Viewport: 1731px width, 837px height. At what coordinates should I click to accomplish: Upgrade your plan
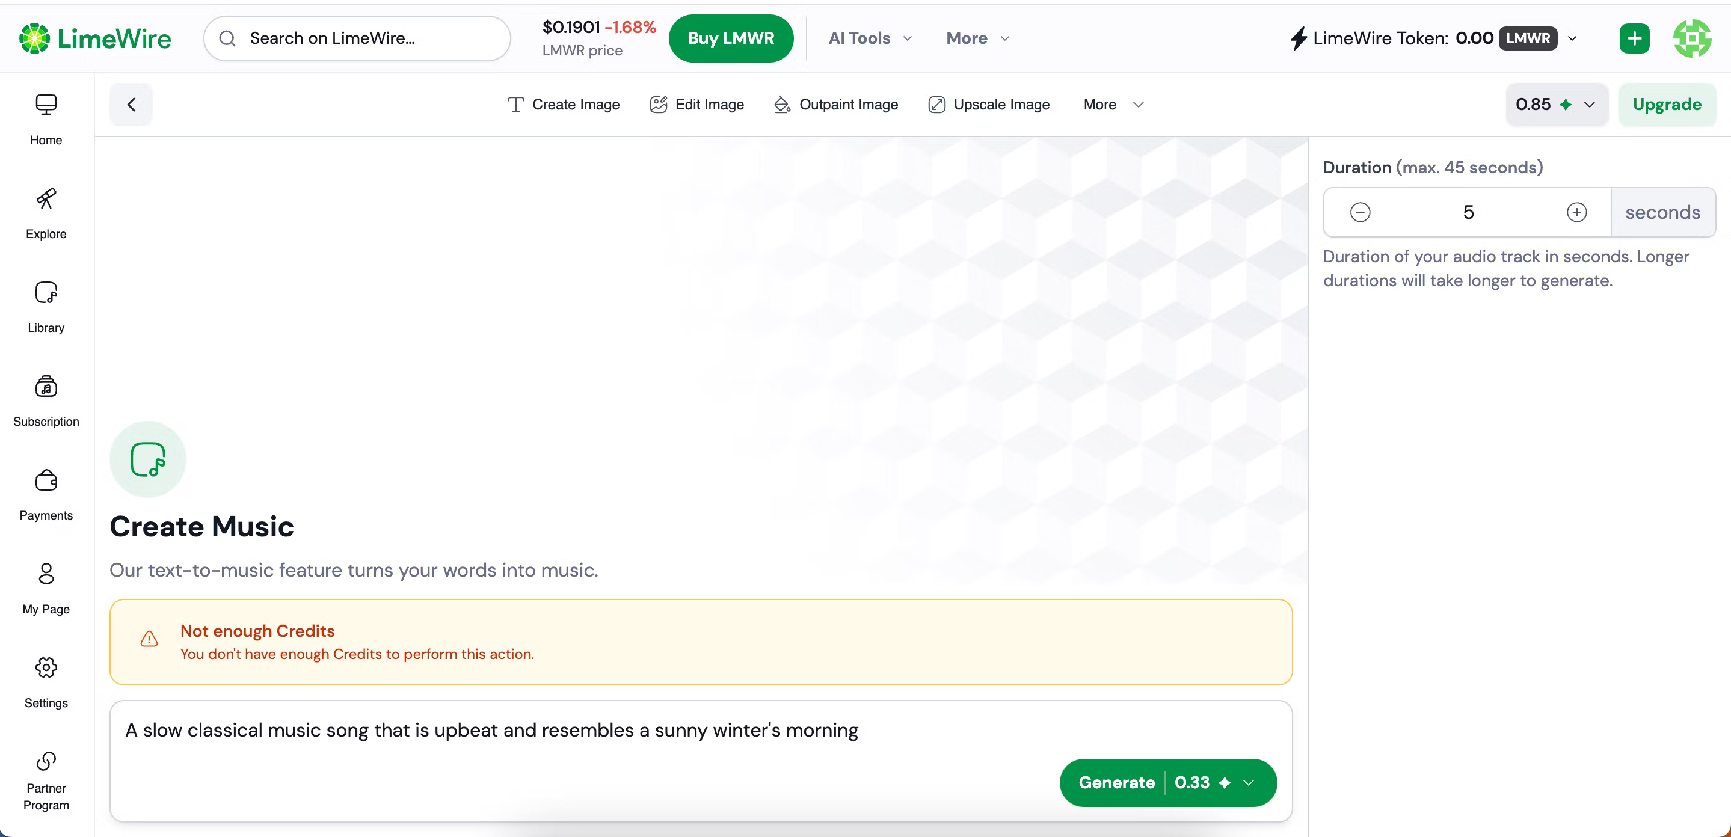(1667, 104)
